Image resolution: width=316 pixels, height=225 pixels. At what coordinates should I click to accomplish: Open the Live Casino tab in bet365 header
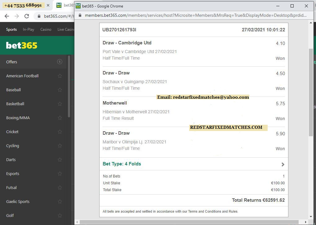(x=66, y=29)
